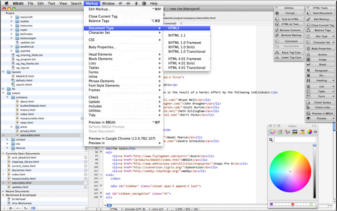Screen dimensions: 337x211
Task: Click the Close Current Tag button
Action: pos(321,25)
